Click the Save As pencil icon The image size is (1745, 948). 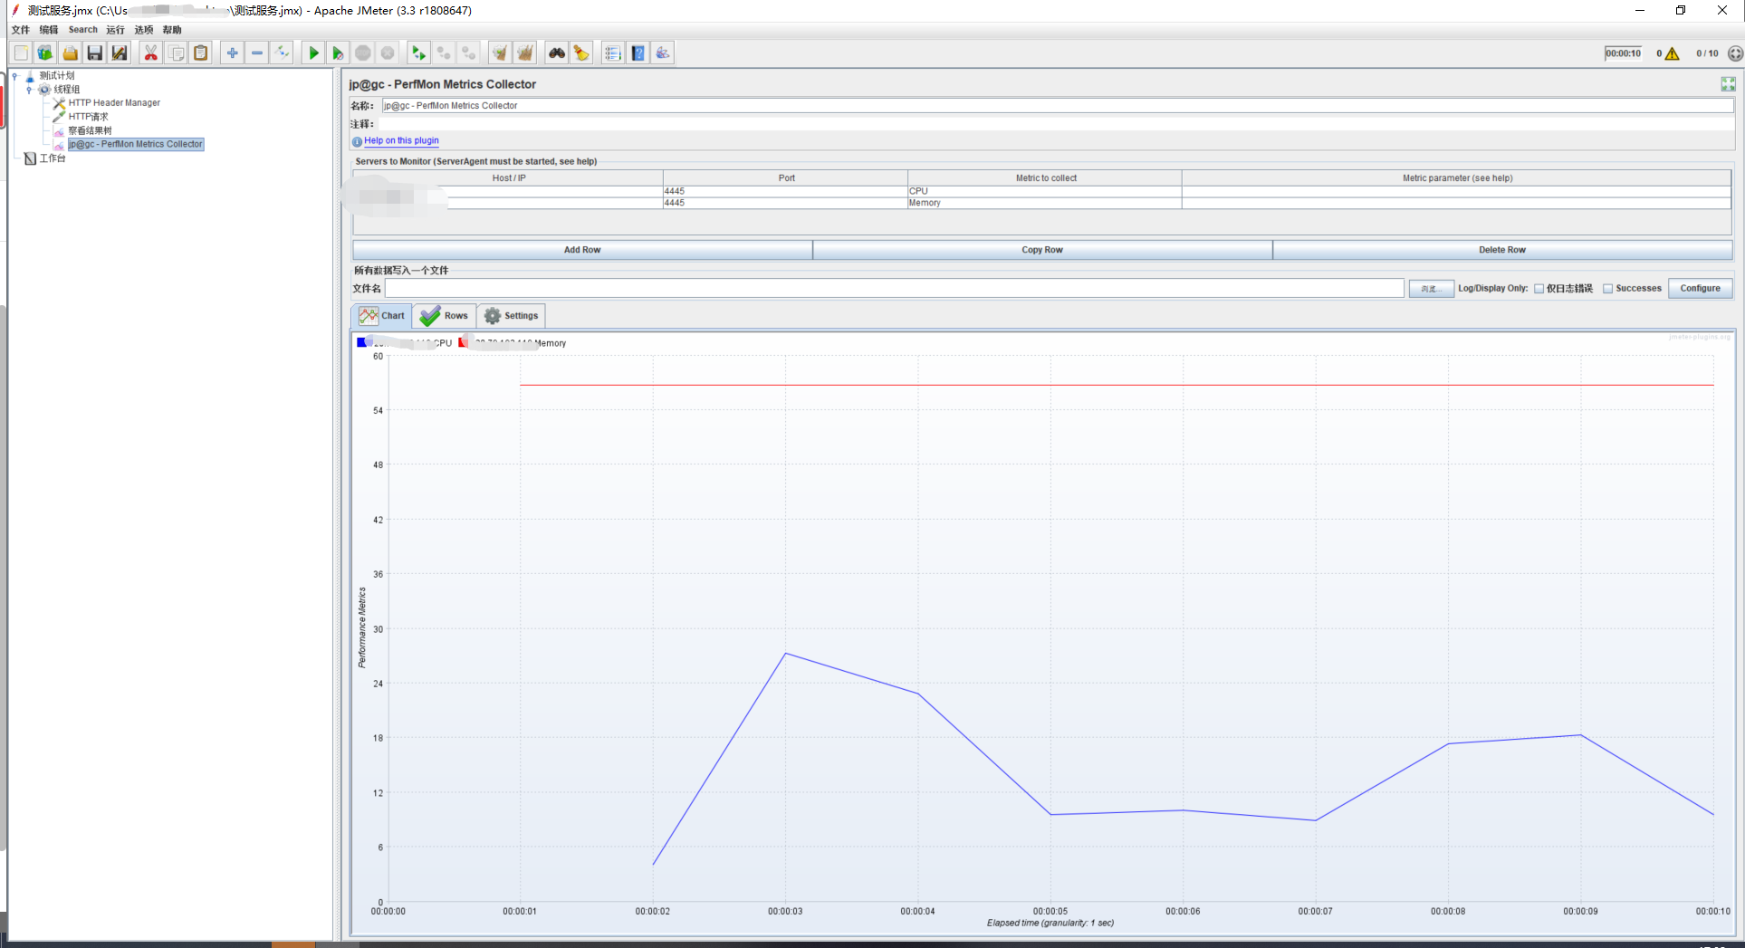[x=119, y=53]
